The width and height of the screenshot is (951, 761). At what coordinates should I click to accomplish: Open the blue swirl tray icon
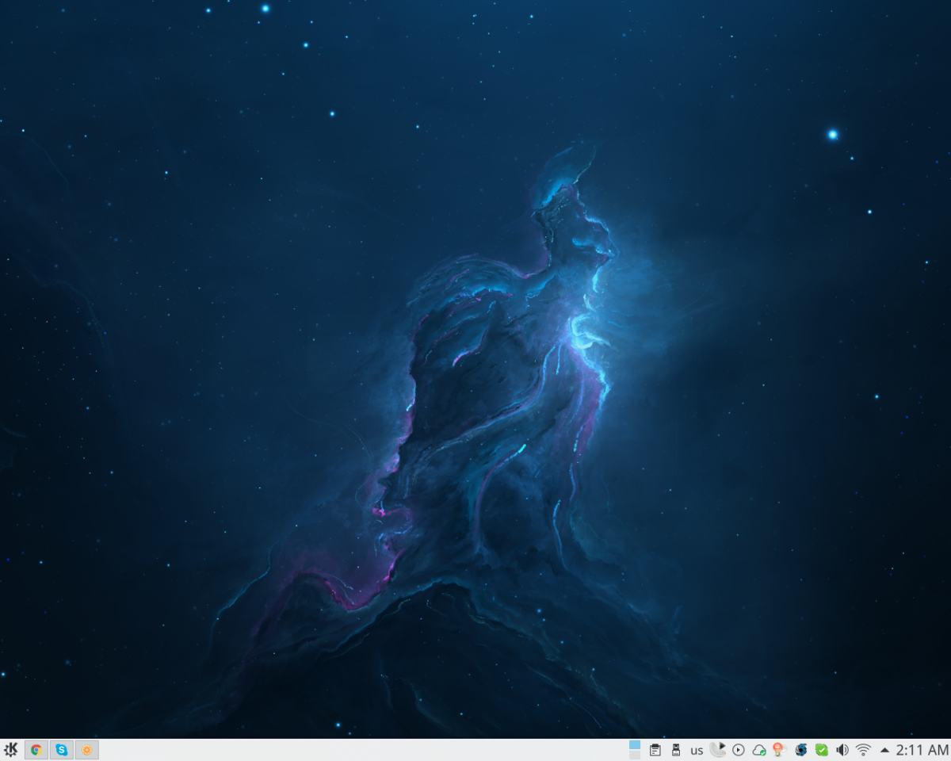[x=801, y=750]
